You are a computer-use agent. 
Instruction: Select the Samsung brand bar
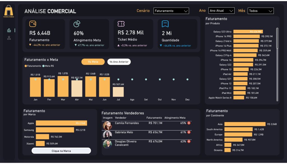55,130
